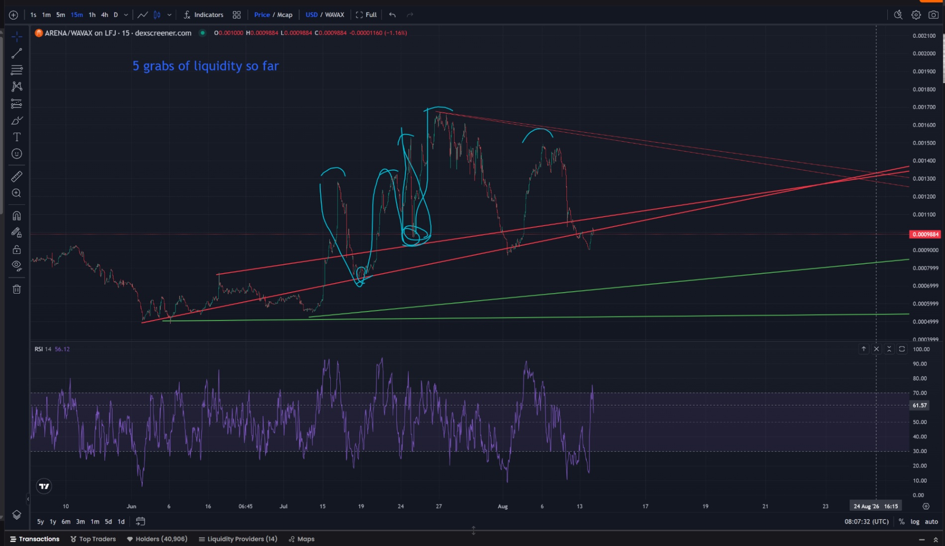Collapse the left drawing toolbar arrow

(28, 499)
